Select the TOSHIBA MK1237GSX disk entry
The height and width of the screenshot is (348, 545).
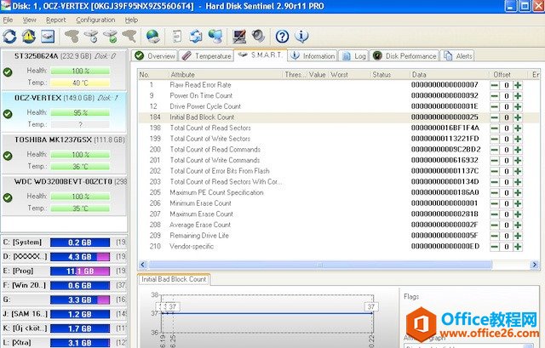coord(64,154)
